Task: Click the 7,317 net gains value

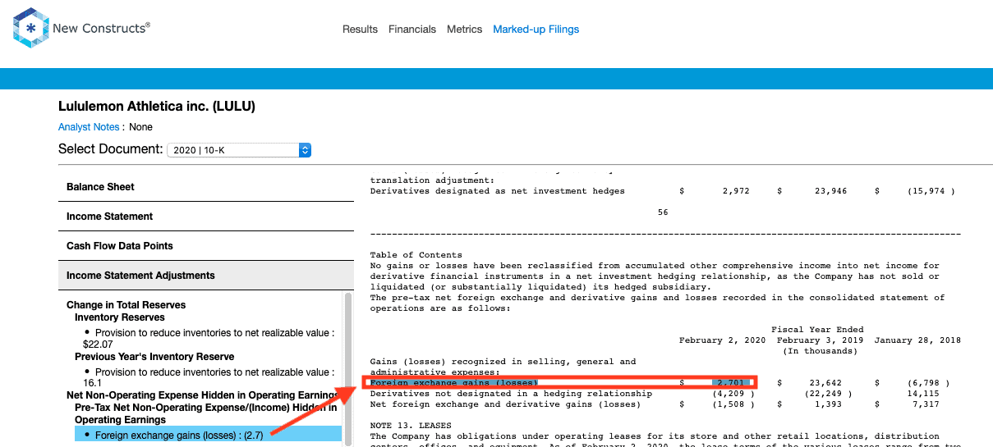Action: (x=926, y=404)
